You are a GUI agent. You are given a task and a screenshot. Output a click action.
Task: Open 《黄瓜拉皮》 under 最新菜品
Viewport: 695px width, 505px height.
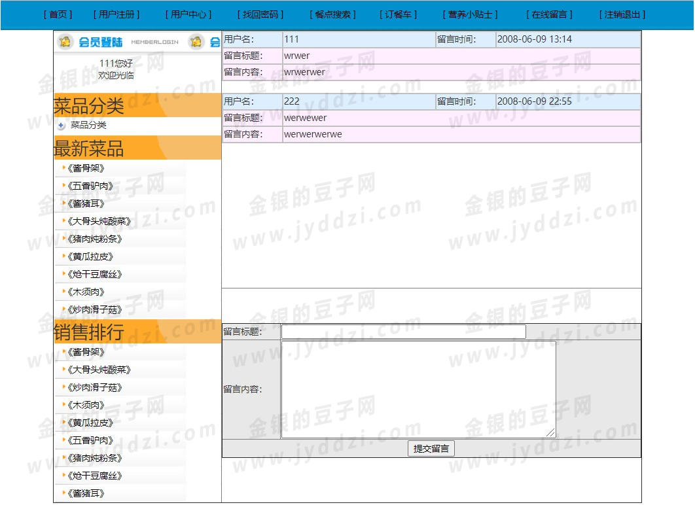[x=90, y=257]
